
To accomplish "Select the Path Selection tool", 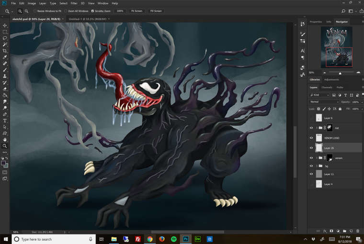I will pos(5,127).
